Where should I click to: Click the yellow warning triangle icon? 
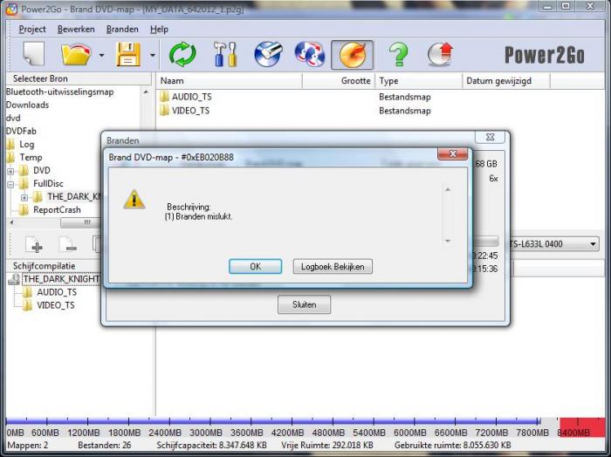[134, 200]
